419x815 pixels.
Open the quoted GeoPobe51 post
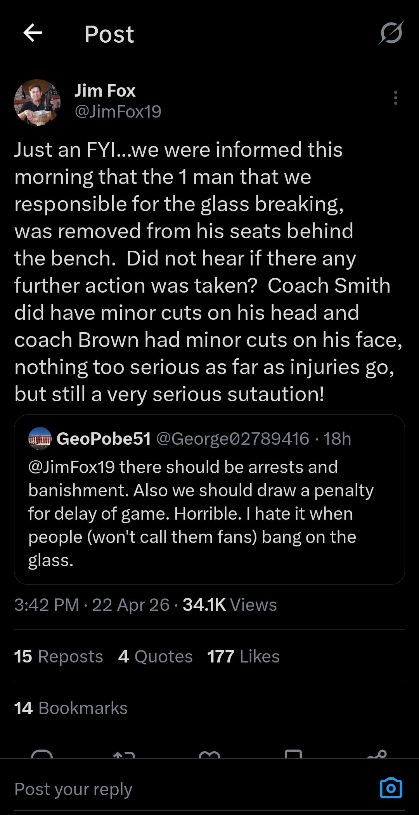(x=209, y=512)
